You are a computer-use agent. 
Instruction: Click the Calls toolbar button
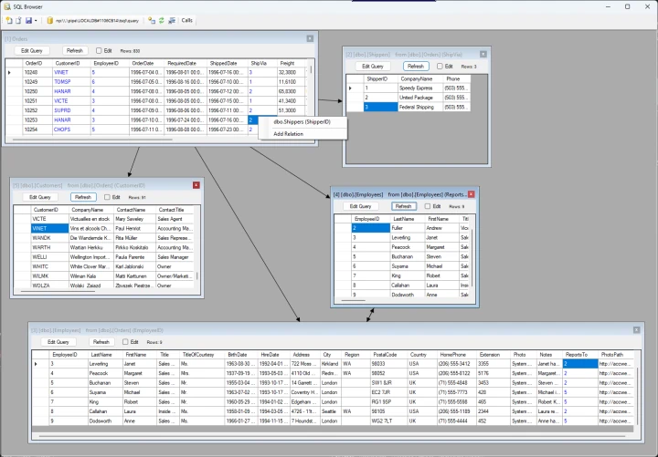pos(186,20)
